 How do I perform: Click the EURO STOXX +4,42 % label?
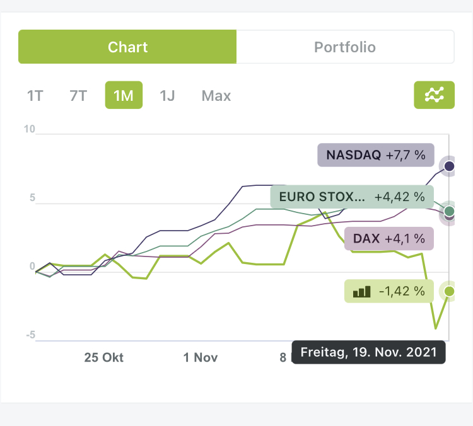(352, 197)
